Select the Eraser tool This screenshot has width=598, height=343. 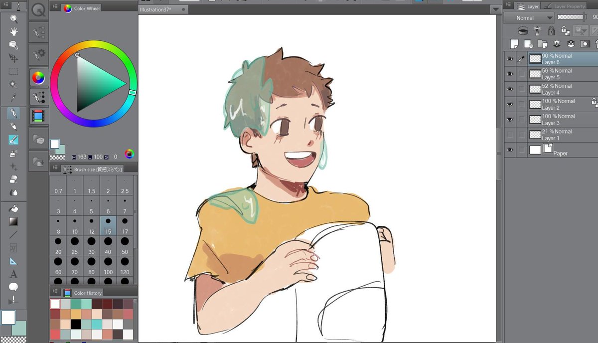[13, 179]
